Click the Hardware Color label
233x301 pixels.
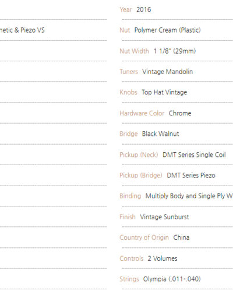(x=142, y=113)
